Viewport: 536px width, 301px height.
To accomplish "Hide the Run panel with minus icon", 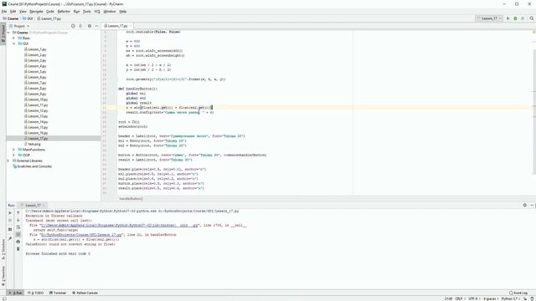I will click(x=532, y=205).
